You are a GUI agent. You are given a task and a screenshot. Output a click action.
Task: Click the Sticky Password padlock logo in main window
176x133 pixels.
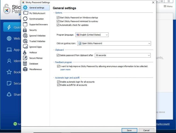pyautogui.click(x=7, y=9)
